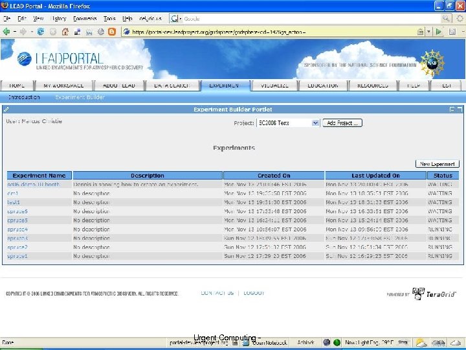Click the Add Project button
This screenshot has width=466, height=350.
click(342, 123)
